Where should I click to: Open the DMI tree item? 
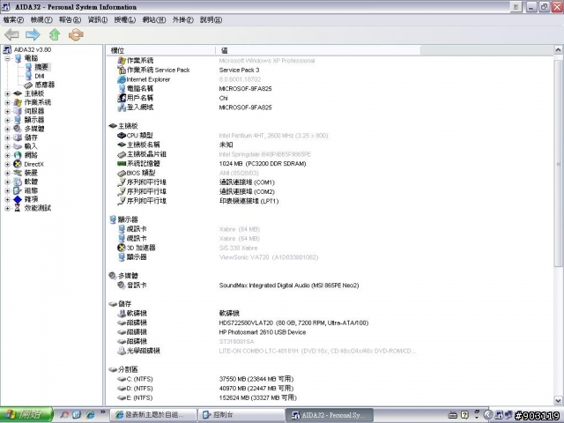(39, 76)
